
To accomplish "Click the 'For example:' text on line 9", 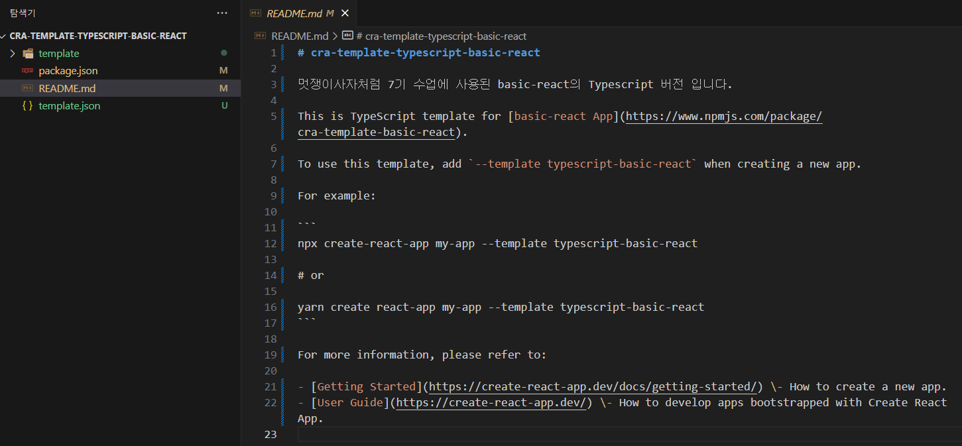I will [337, 195].
